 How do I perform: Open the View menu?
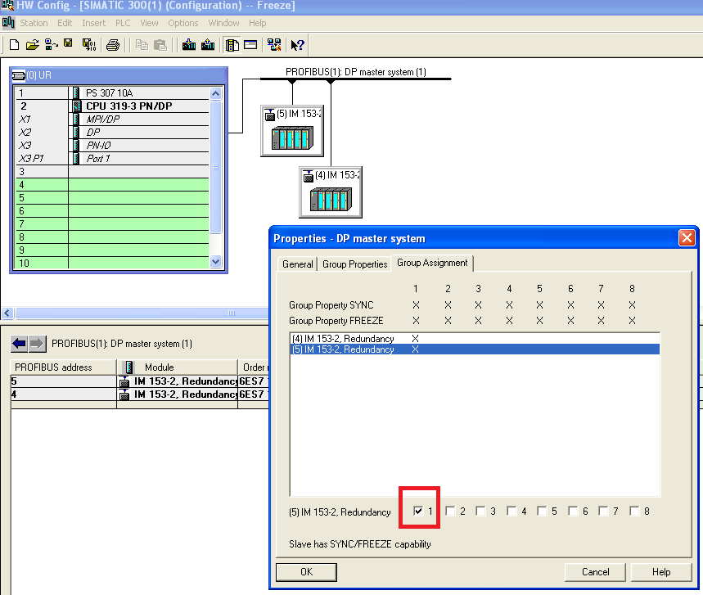(149, 23)
